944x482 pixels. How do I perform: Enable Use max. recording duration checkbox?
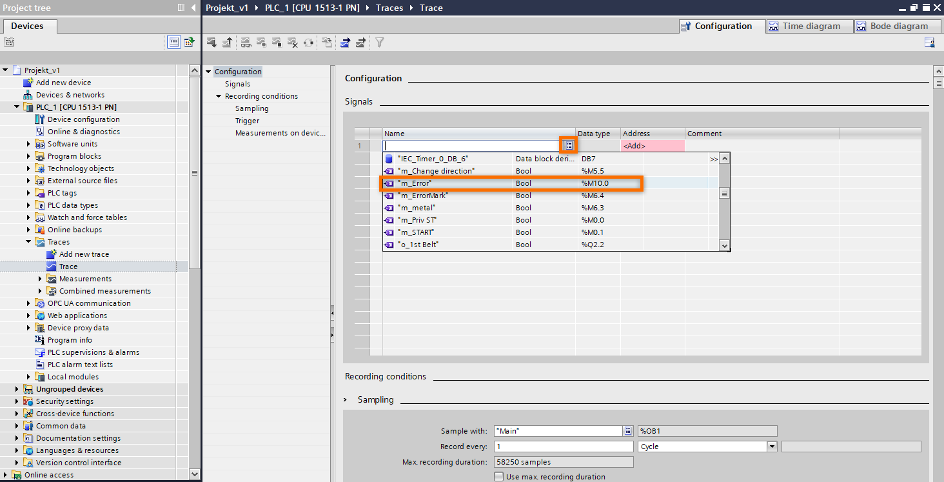(x=498, y=477)
